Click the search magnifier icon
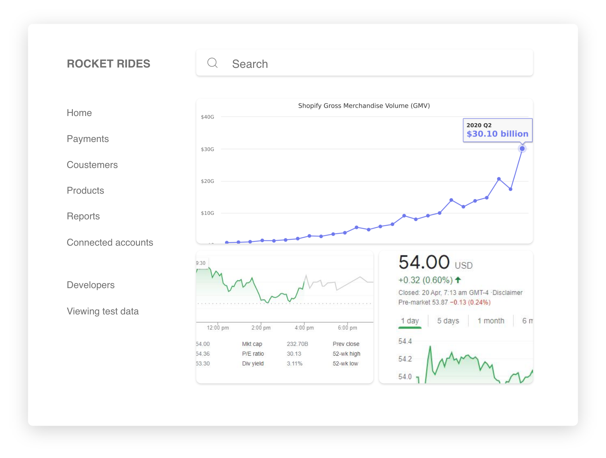 212,63
